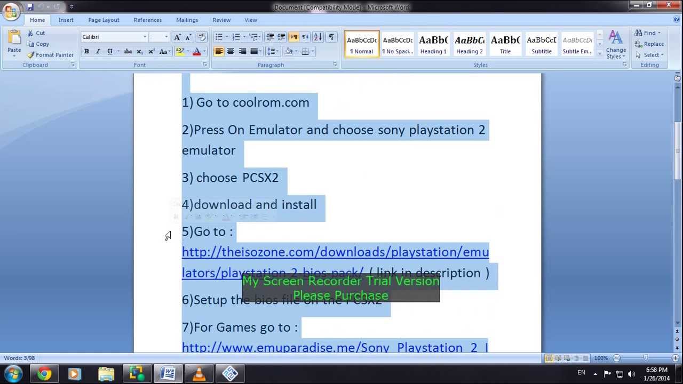Apply the No Spacing style
The height and width of the screenshot is (384, 683).
point(398,44)
